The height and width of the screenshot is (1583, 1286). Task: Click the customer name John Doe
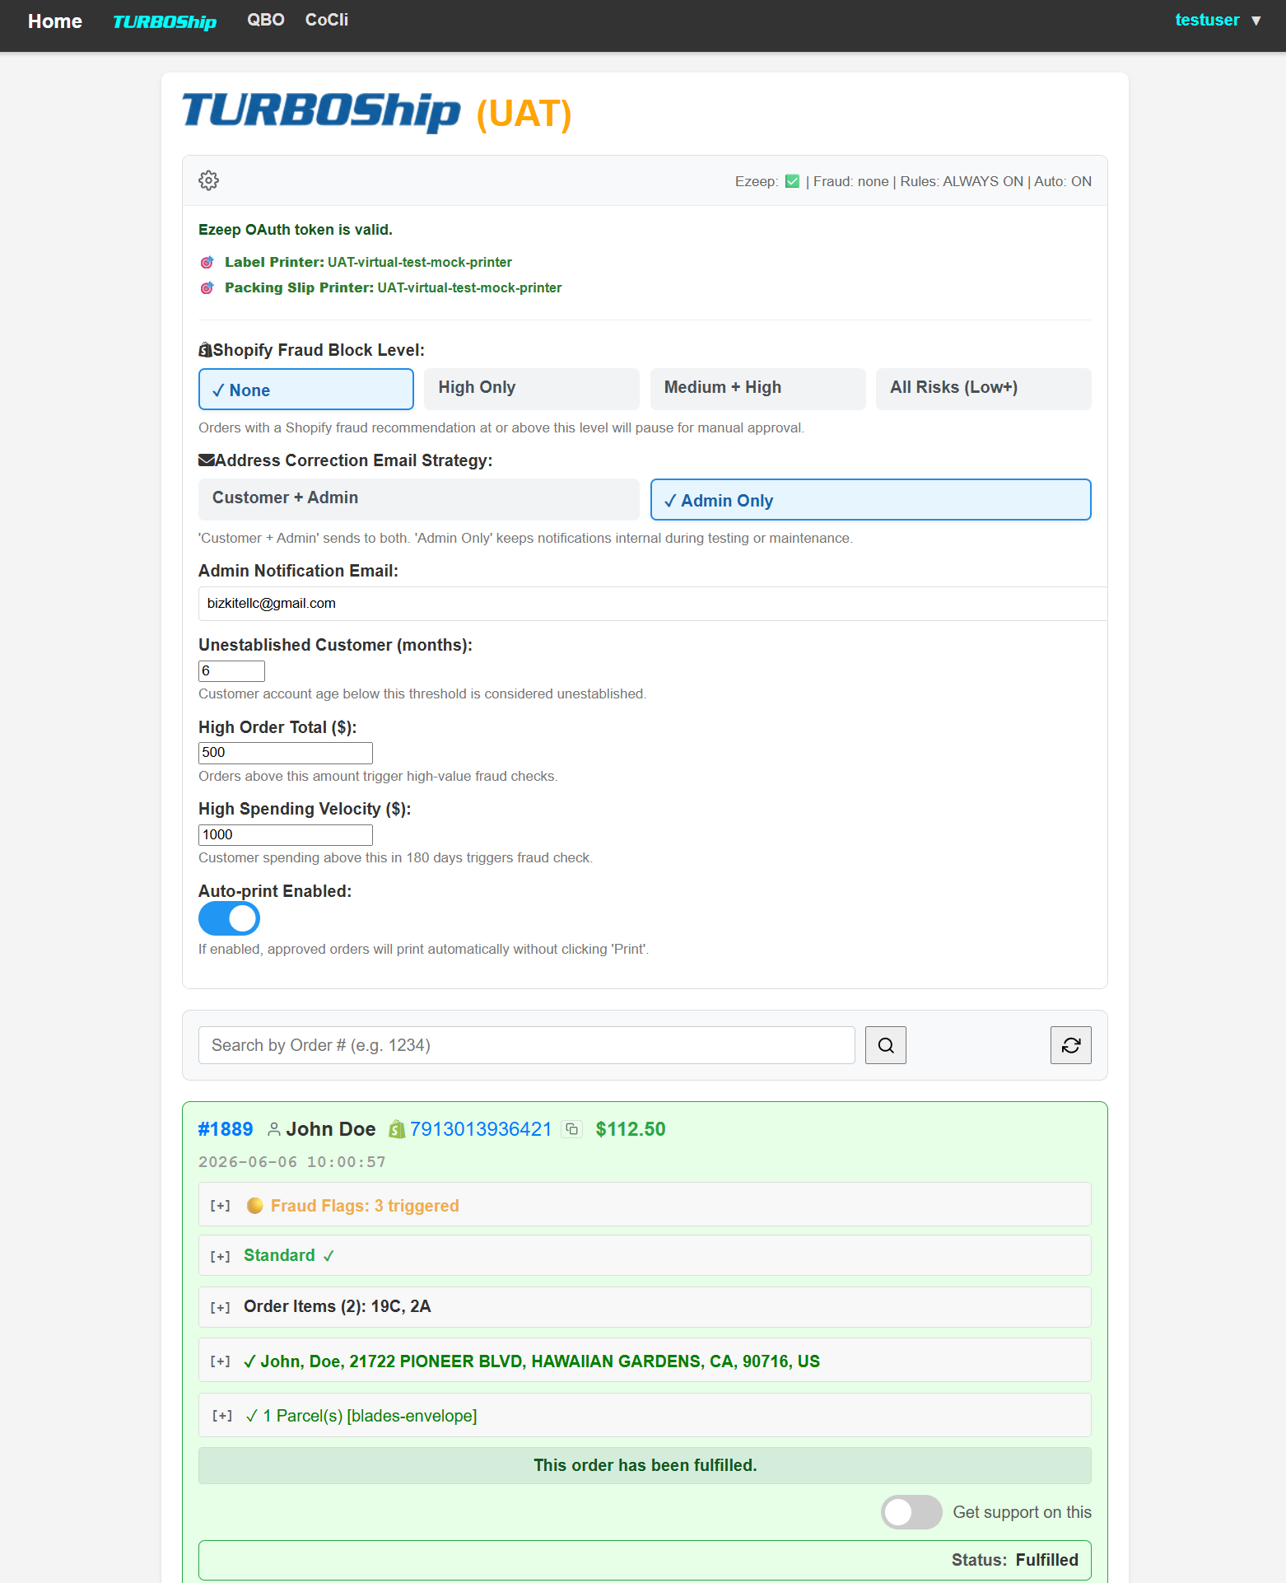click(x=331, y=1129)
